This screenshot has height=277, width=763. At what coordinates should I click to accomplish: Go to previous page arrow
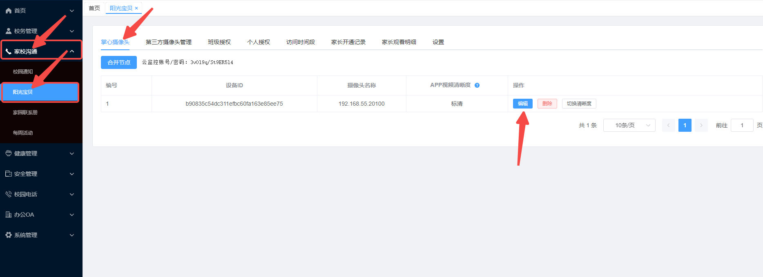click(x=669, y=125)
